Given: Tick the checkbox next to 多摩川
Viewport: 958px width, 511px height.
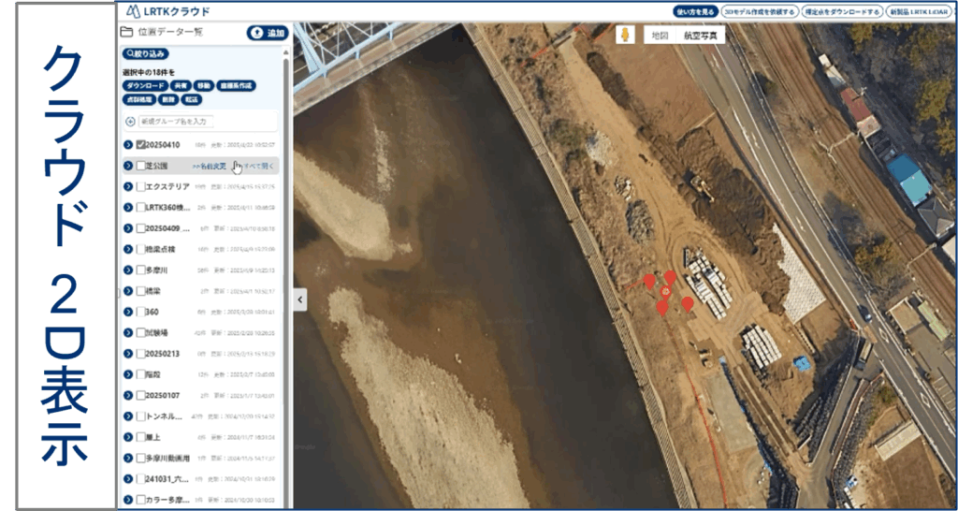Looking at the screenshot, I should (140, 270).
